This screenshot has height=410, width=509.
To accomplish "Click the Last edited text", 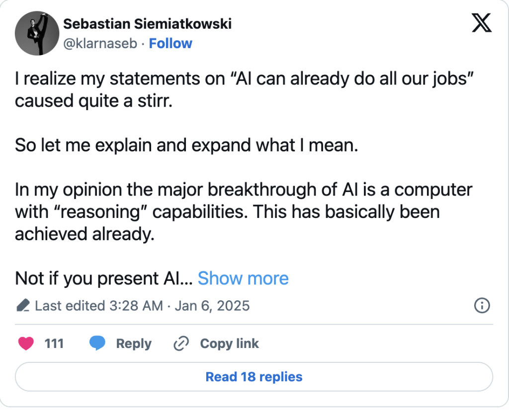I will [70, 305].
